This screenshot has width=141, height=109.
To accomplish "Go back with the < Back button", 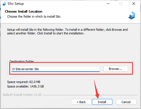I will pyautogui.click(x=81, y=102).
